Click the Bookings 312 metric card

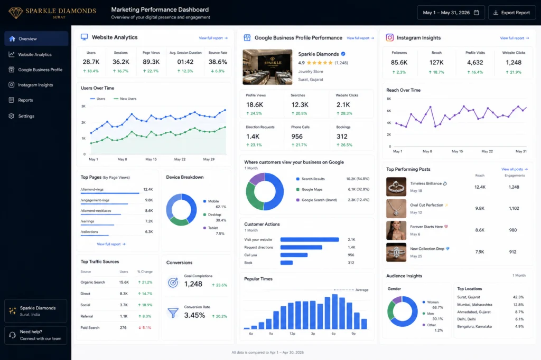click(x=351, y=136)
